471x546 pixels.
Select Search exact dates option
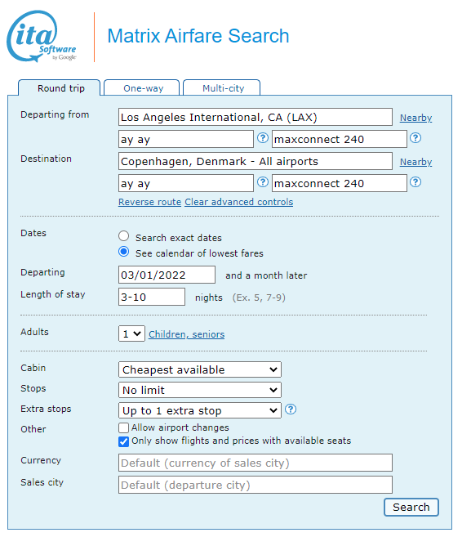(x=123, y=236)
